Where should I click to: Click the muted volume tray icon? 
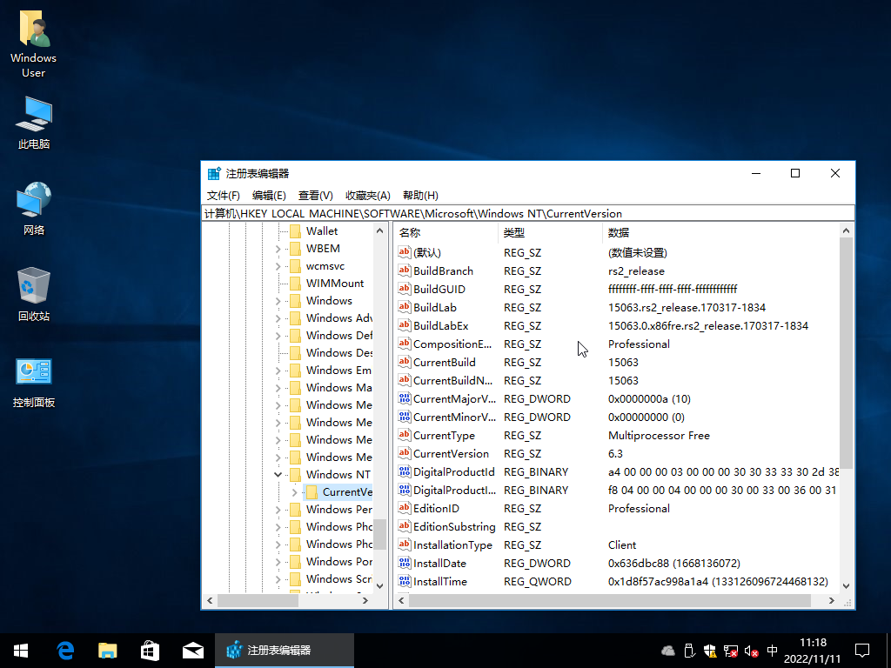point(751,651)
